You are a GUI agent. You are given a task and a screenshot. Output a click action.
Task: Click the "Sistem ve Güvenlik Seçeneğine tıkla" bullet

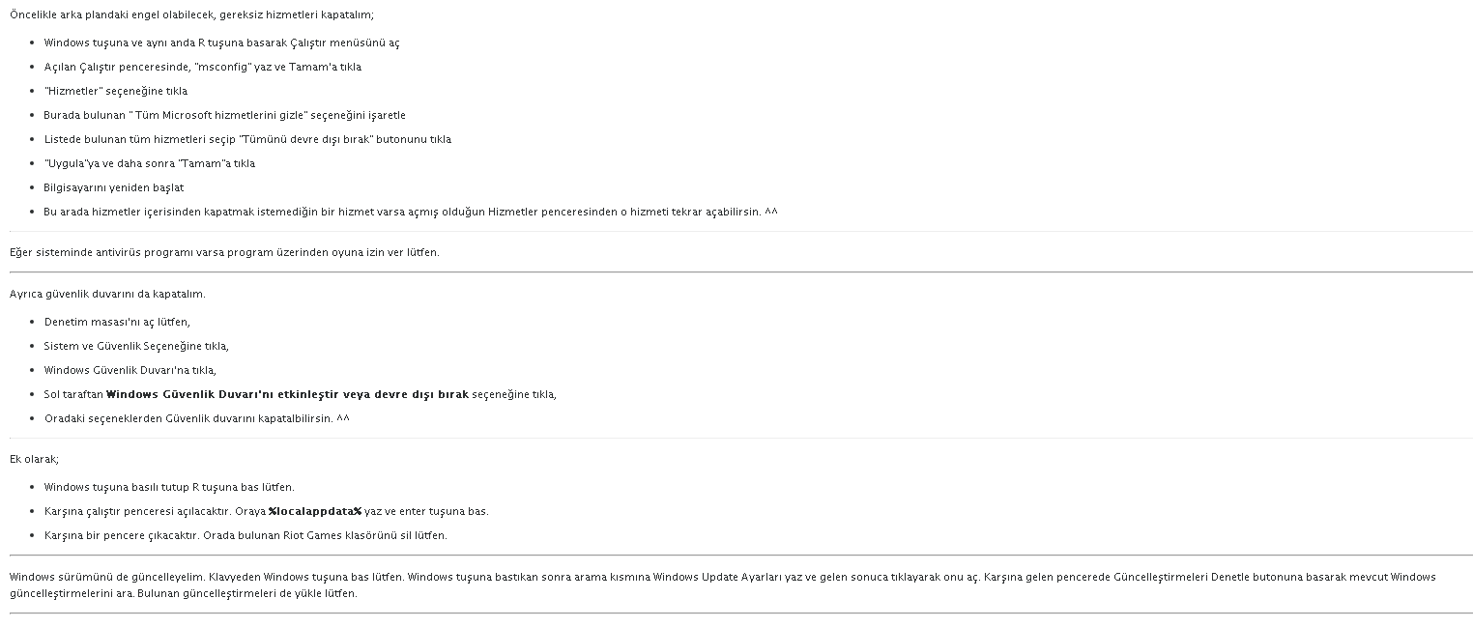136,346
